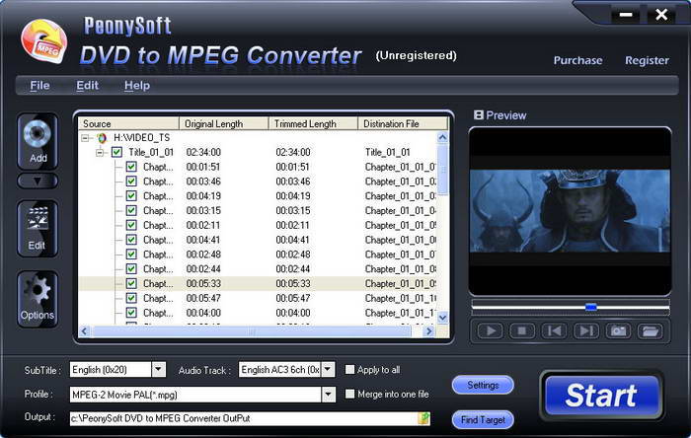
Task: Select the chapter row with length 00:04:00
Action: (x=258, y=313)
